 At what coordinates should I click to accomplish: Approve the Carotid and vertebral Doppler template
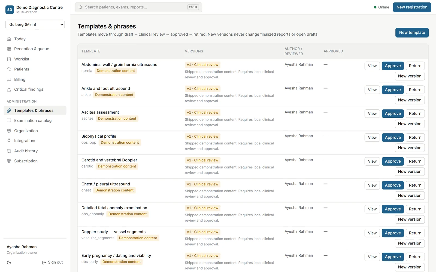pyautogui.click(x=393, y=161)
